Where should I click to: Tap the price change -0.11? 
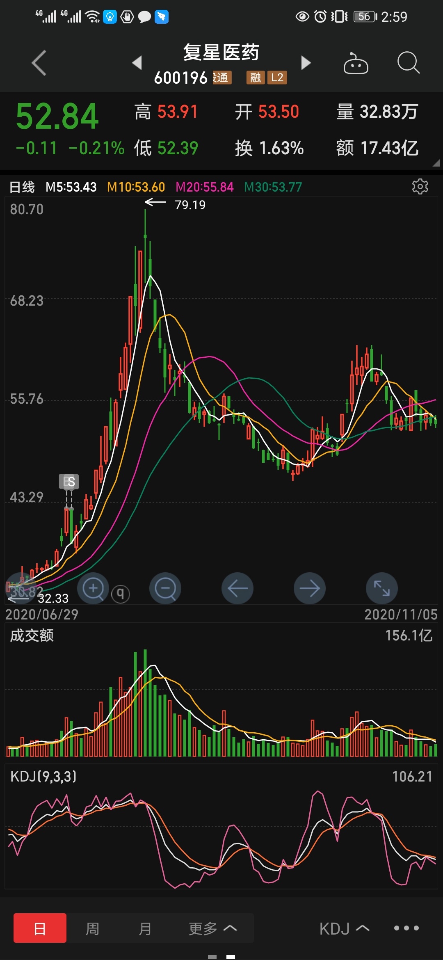pos(36,148)
